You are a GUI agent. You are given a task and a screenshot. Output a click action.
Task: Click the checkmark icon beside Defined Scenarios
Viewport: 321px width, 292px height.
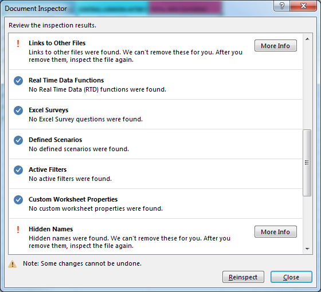tap(18, 140)
